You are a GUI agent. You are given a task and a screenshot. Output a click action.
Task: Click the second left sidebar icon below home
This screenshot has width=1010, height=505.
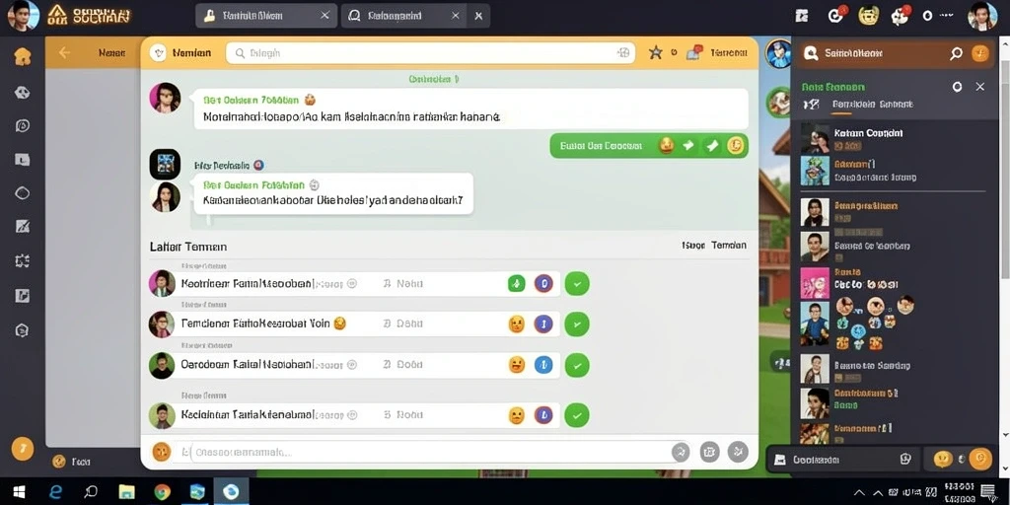point(23,92)
